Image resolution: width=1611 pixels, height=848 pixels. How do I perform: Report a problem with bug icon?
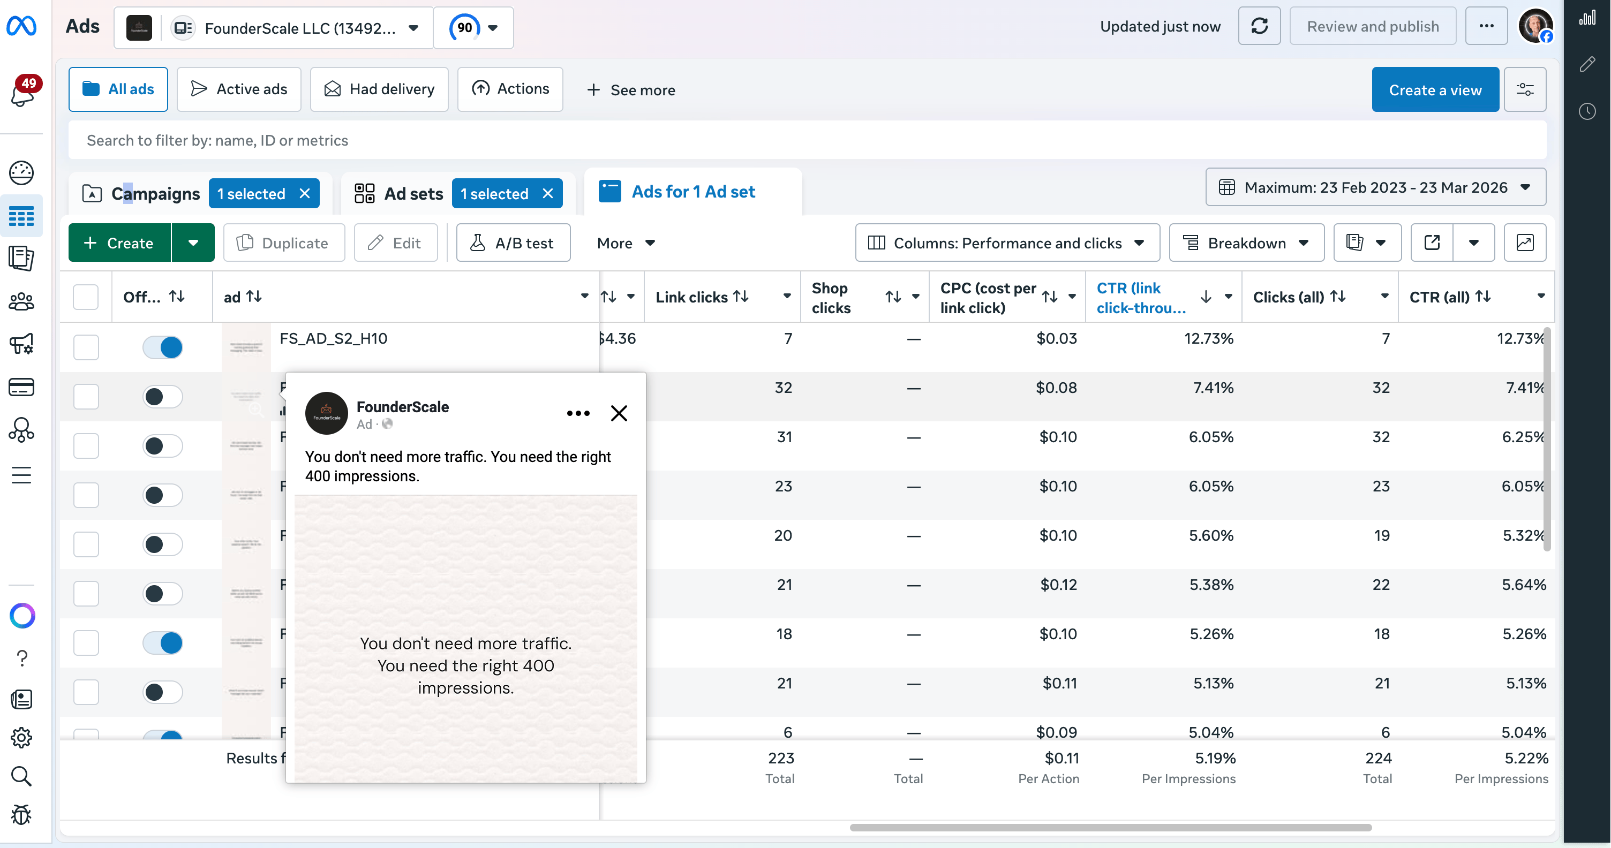[x=21, y=815]
